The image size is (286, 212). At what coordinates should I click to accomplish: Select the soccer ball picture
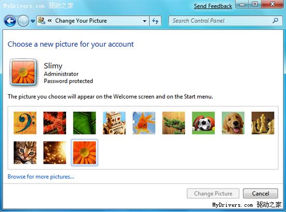(x=203, y=123)
